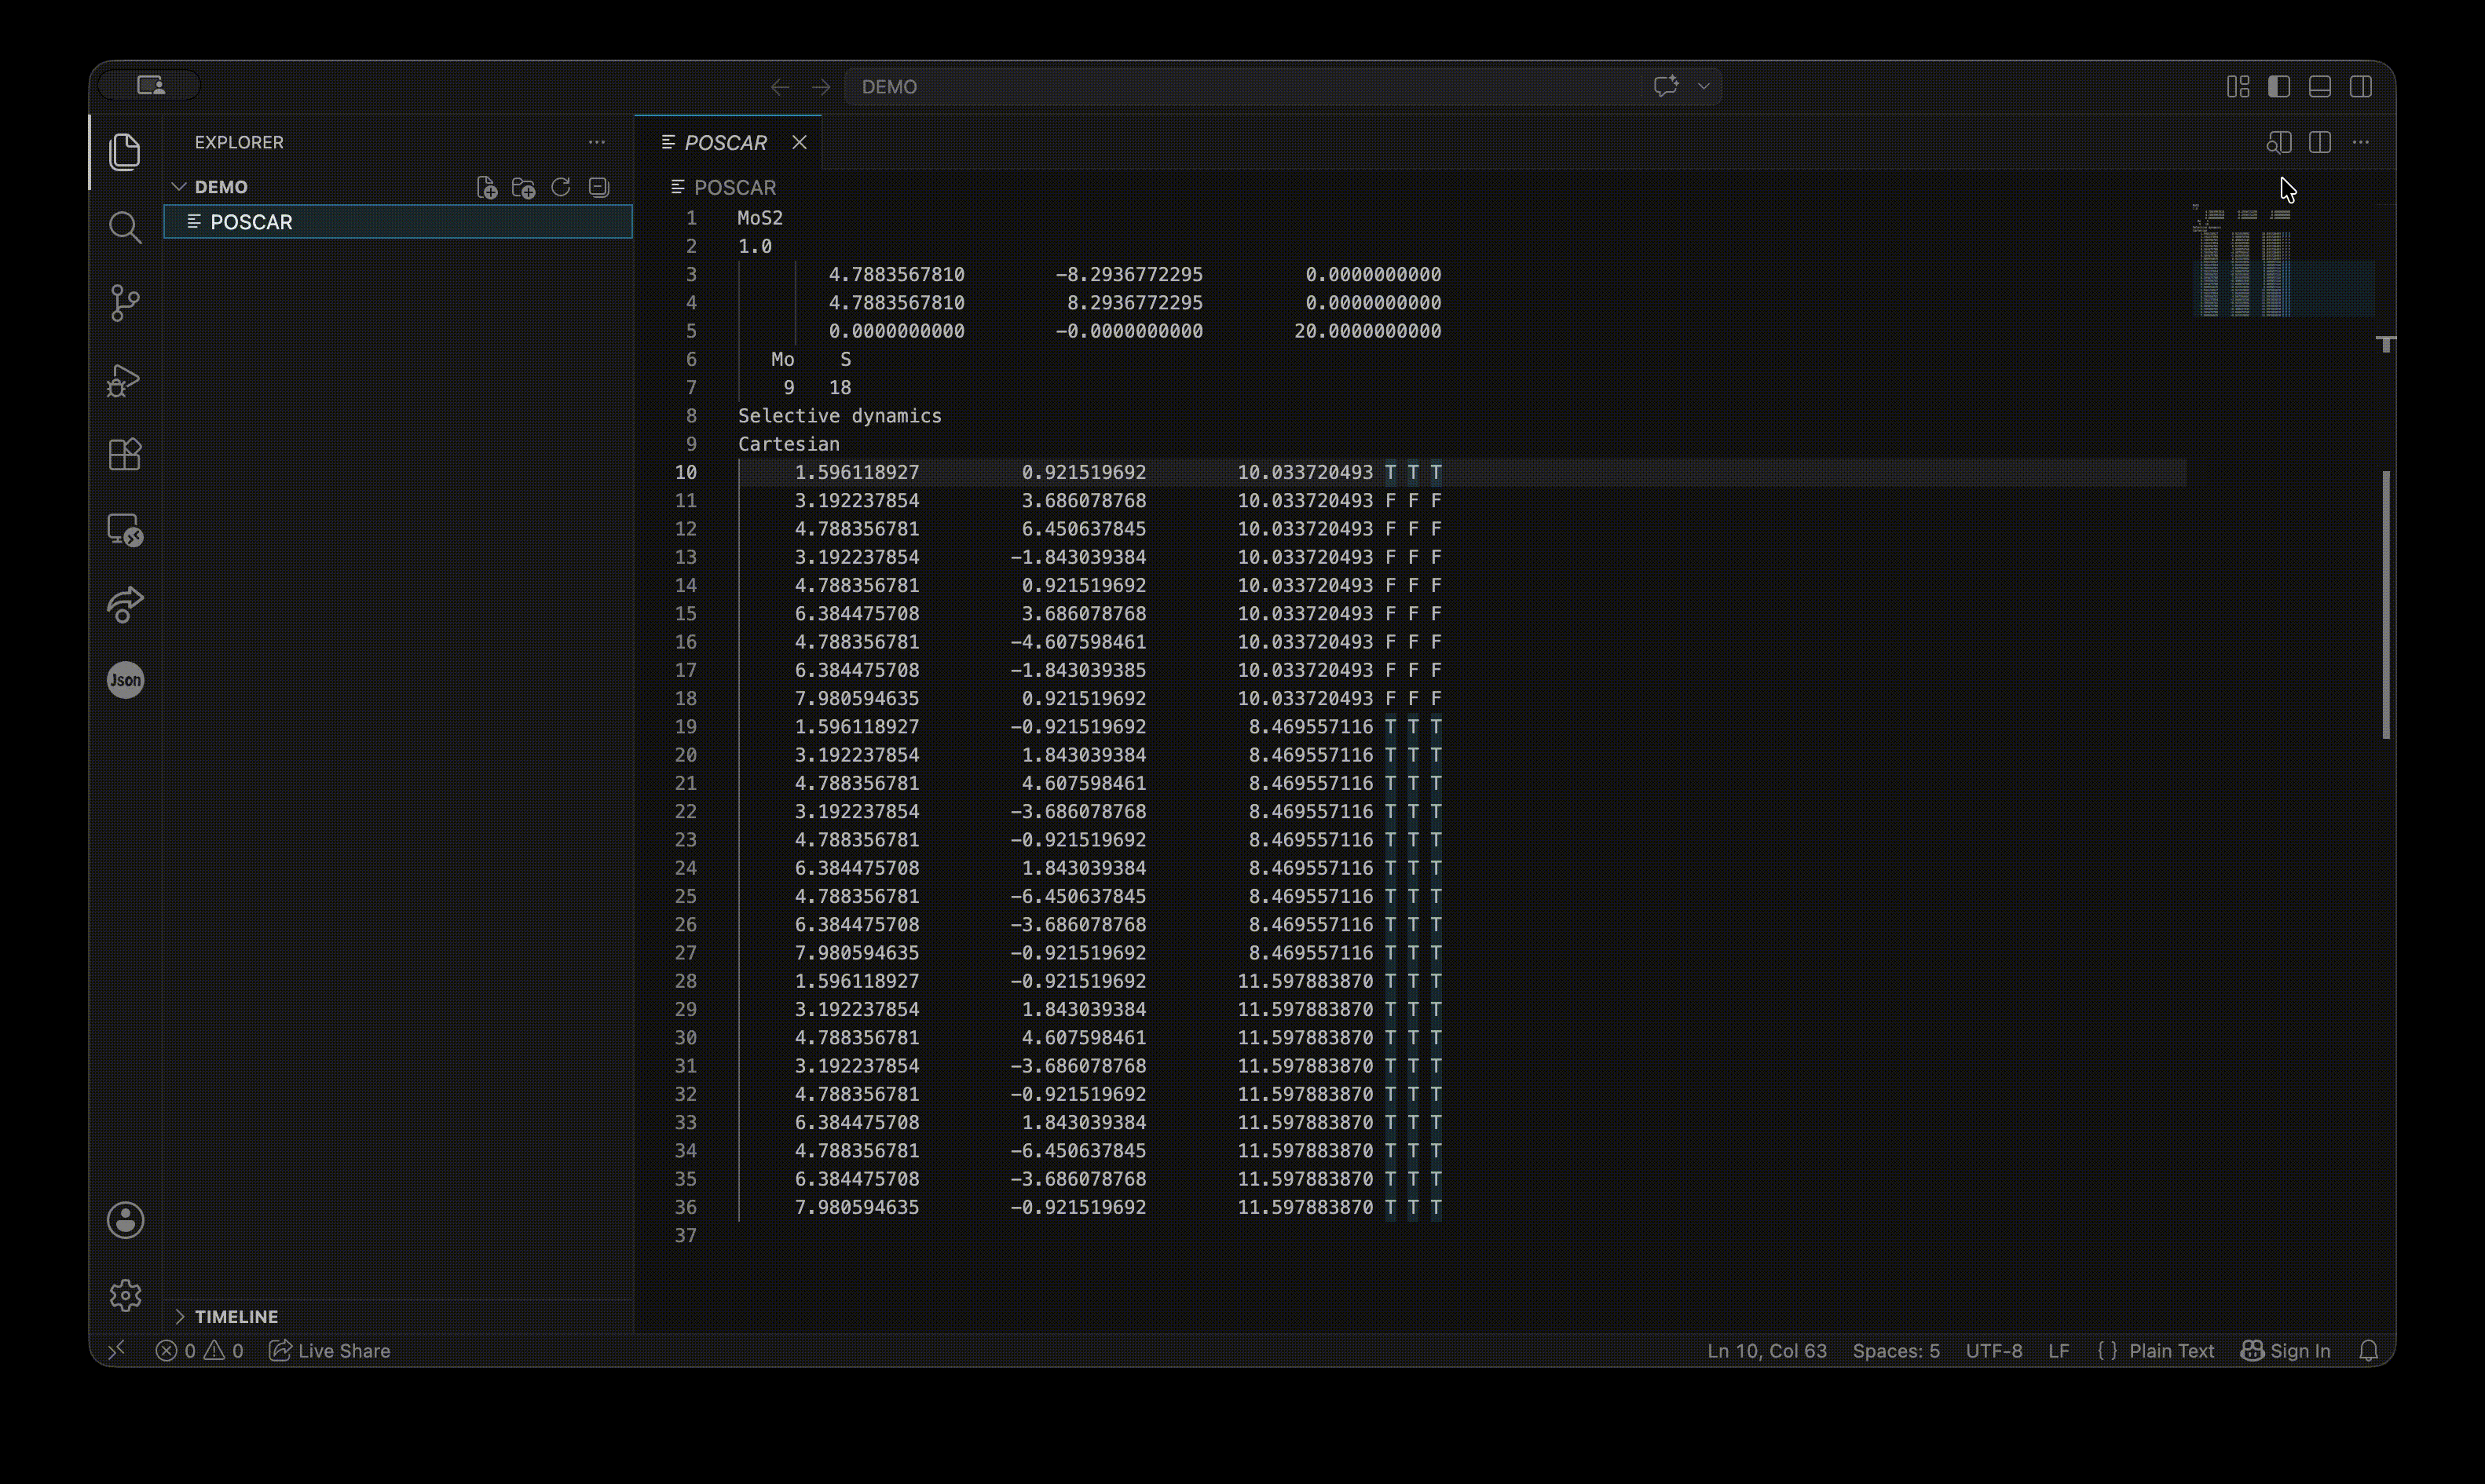
Task: Click 'Selective dynamics' on line 8
Action: (840, 416)
